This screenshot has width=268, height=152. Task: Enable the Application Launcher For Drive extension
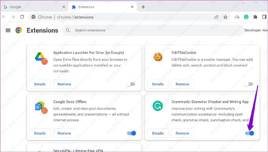[131, 84]
